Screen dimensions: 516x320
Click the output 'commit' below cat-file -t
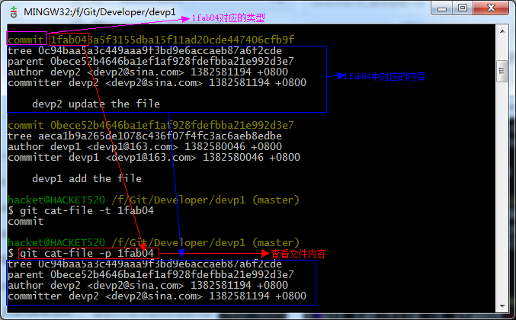pos(26,222)
